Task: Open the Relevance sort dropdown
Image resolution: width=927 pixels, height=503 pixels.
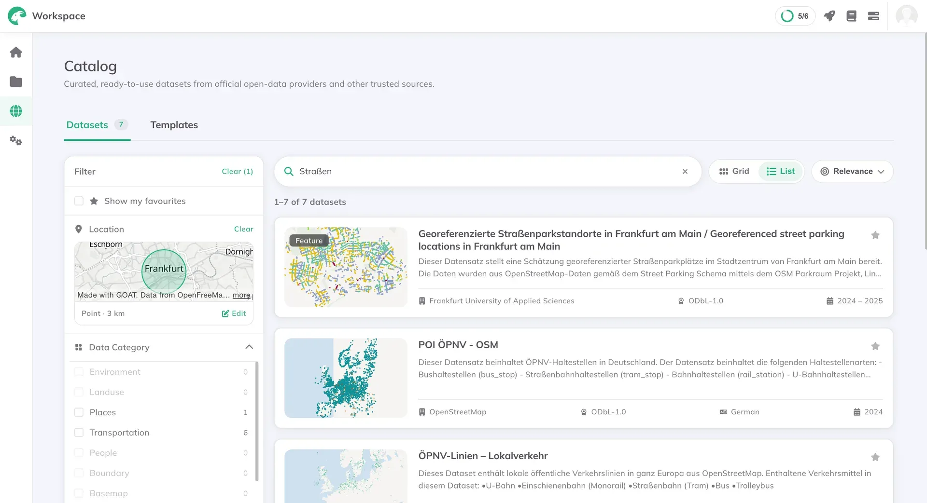Action: (x=852, y=171)
